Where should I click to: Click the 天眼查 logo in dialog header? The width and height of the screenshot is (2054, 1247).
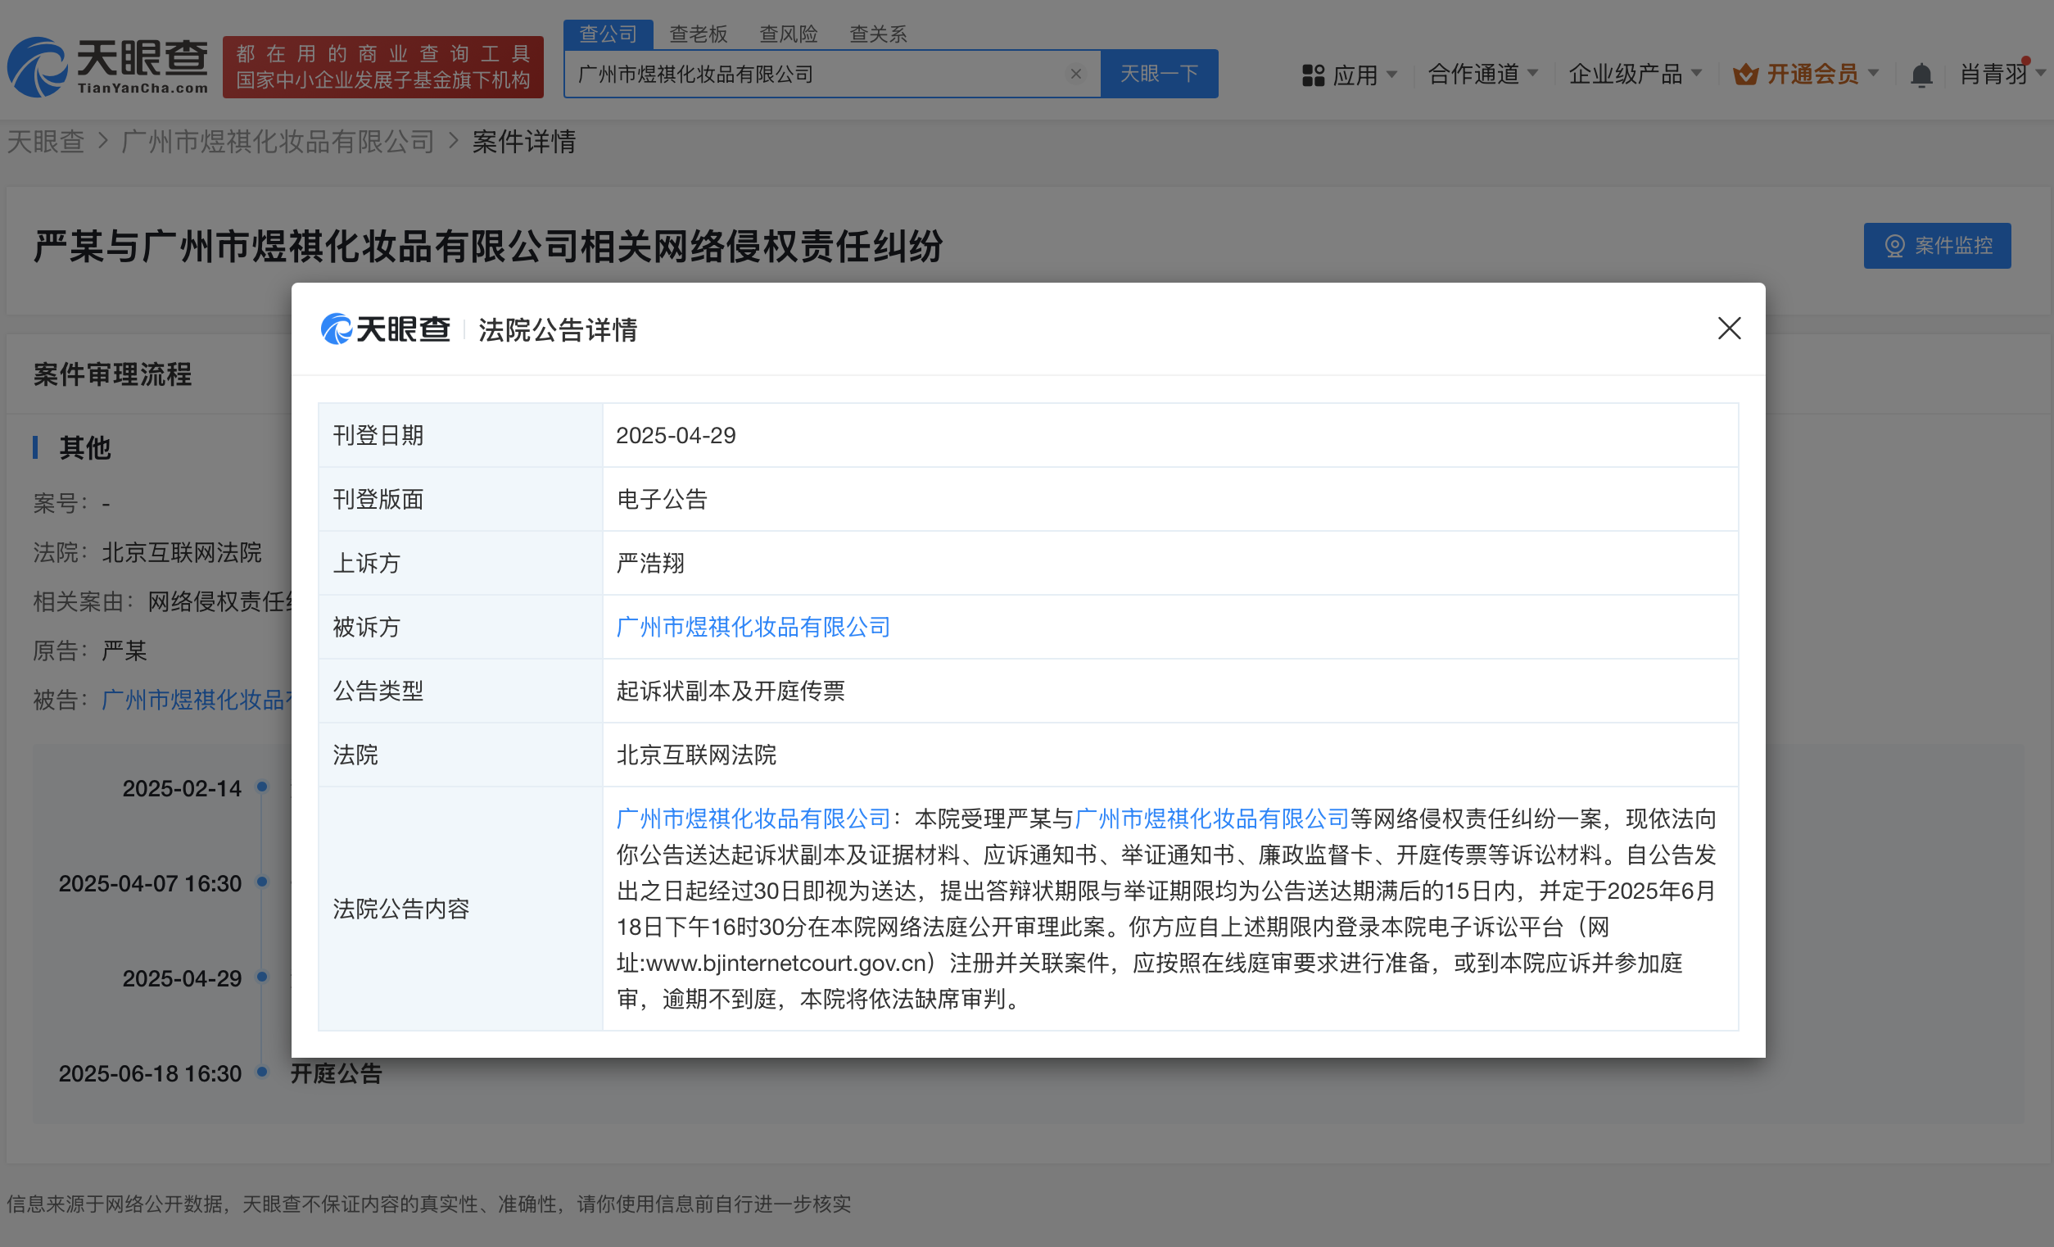coord(385,329)
